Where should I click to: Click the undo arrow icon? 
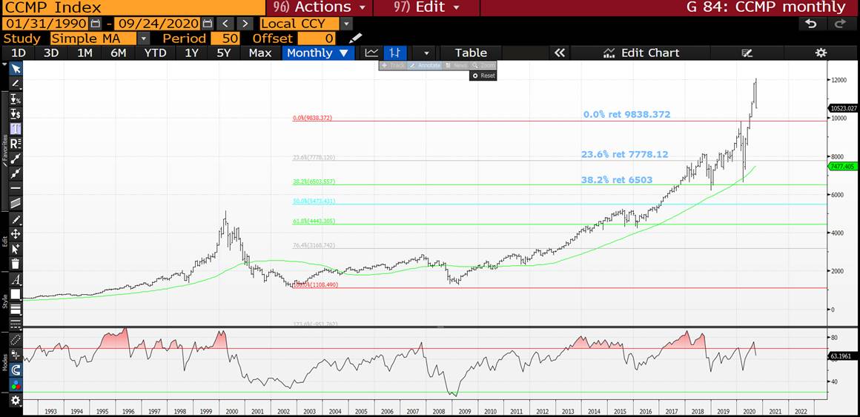click(x=811, y=24)
